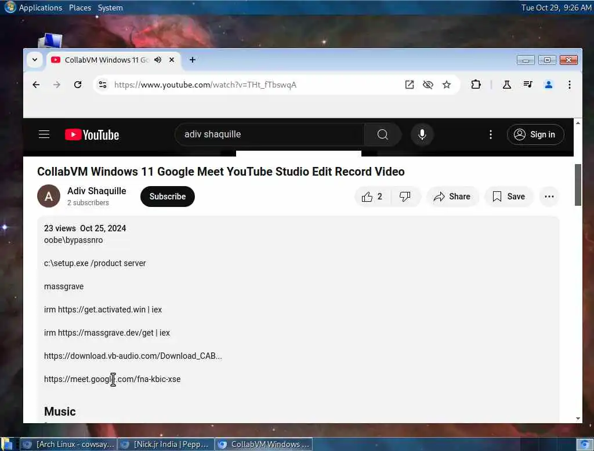Open more actions ellipsis button

pos(549,197)
